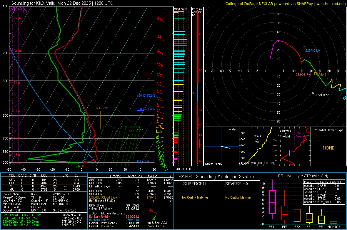347x230 pixels.
Task: Select the green NONTOR box plot
Action: pos(334,221)
